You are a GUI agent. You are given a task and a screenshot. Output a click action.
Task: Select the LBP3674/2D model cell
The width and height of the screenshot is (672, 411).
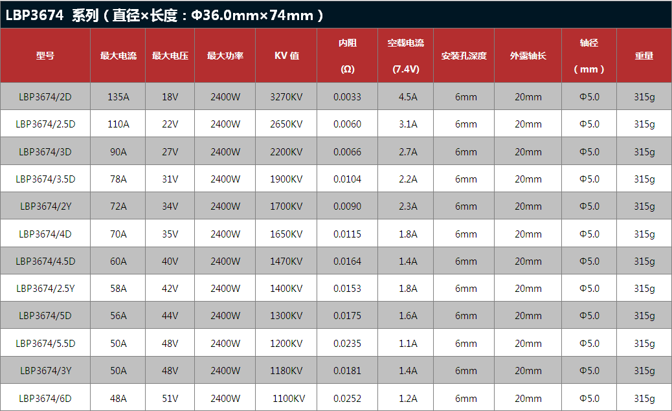tap(45, 97)
